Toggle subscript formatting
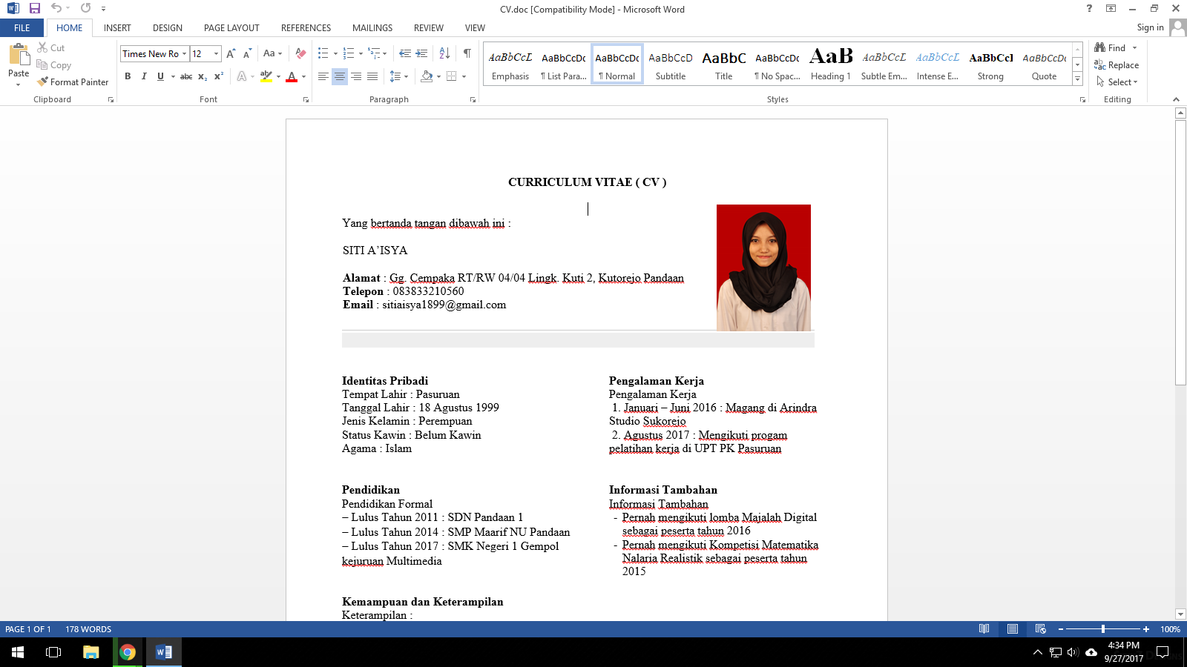The height and width of the screenshot is (667, 1187). (203, 76)
